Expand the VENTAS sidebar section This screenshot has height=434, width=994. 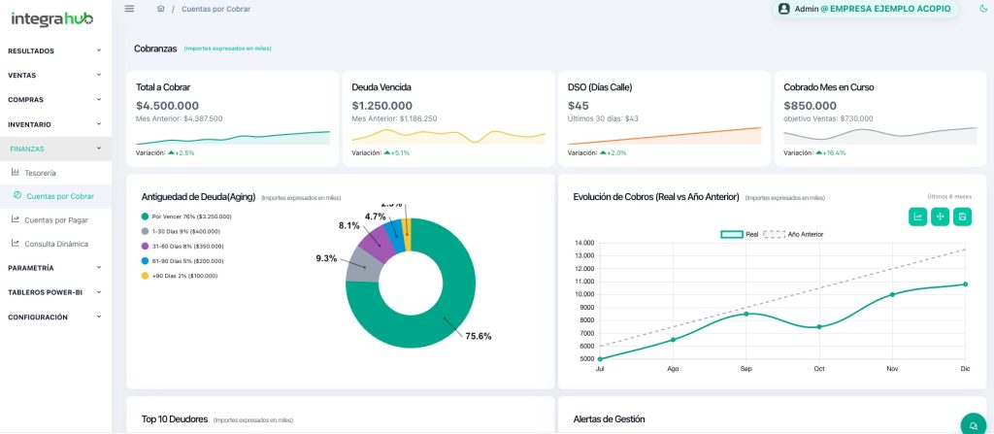point(54,75)
